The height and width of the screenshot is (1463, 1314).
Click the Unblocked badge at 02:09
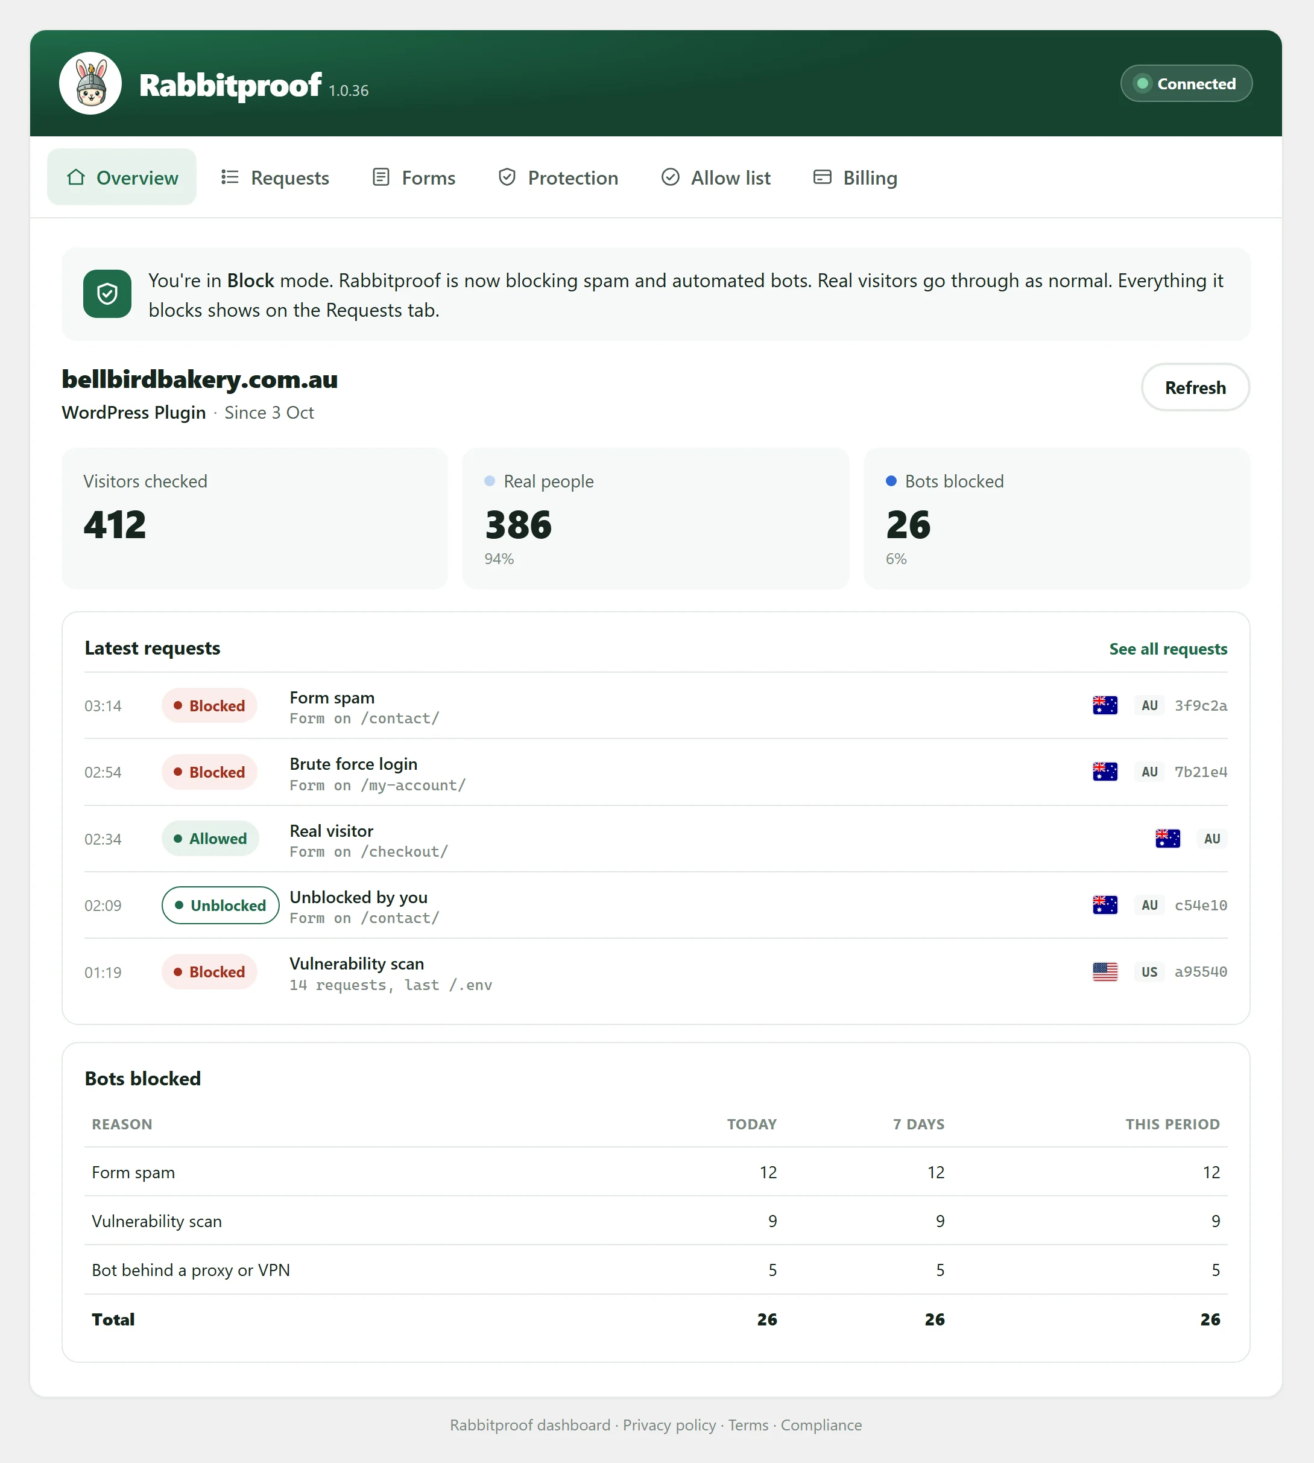(220, 905)
